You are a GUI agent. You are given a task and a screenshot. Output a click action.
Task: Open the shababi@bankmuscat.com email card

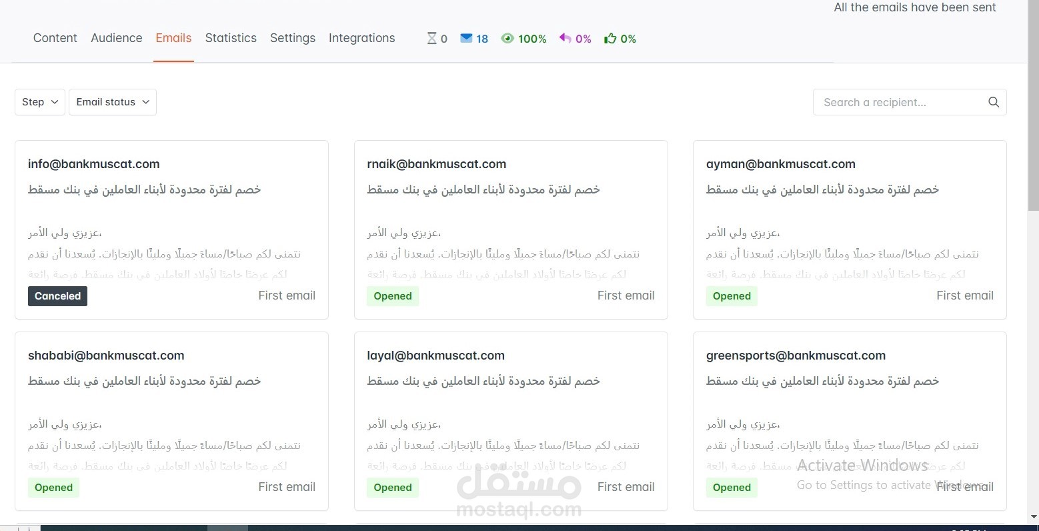[x=171, y=422]
